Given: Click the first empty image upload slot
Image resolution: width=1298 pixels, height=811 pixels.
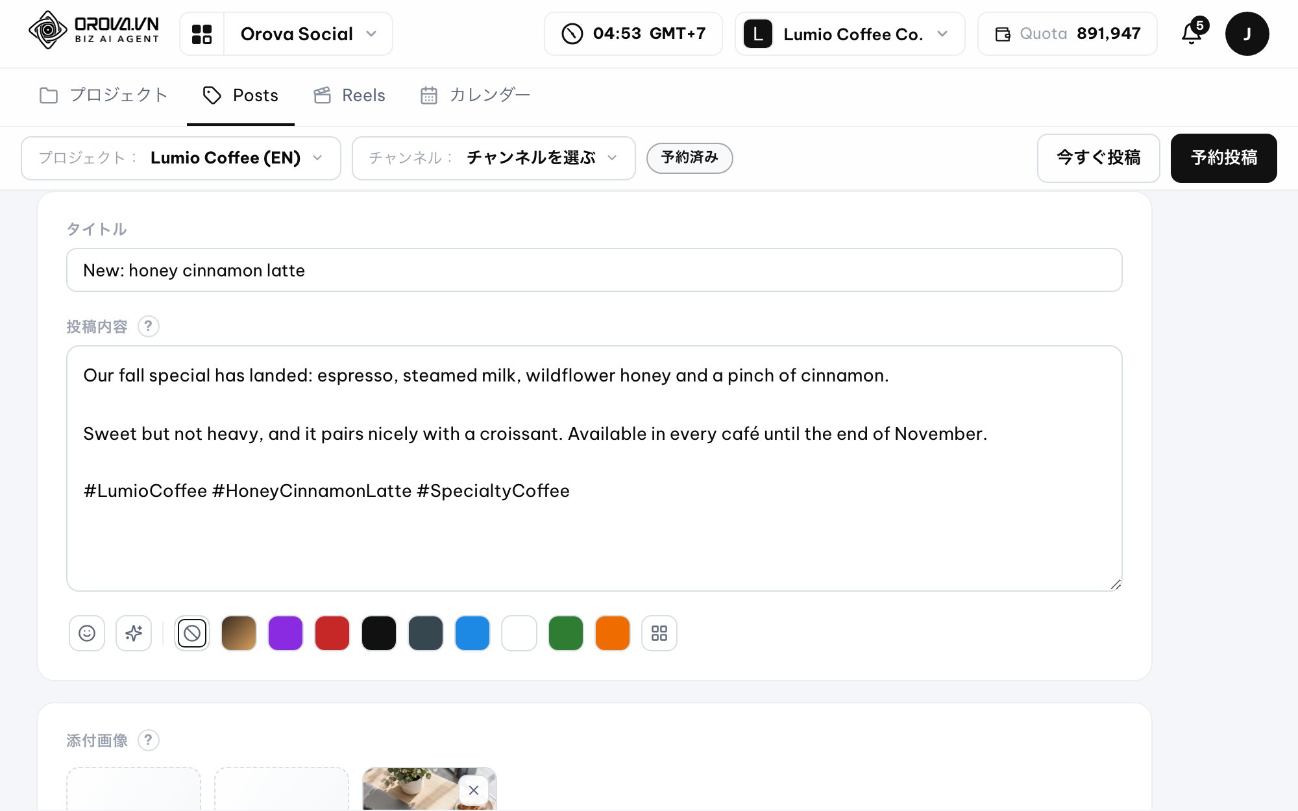Looking at the screenshot, I should (134, 788).
